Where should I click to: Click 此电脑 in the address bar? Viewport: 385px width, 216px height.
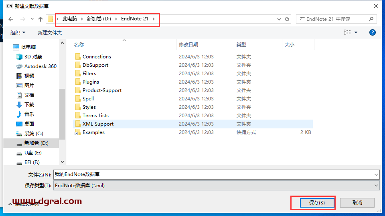point(70,19)
